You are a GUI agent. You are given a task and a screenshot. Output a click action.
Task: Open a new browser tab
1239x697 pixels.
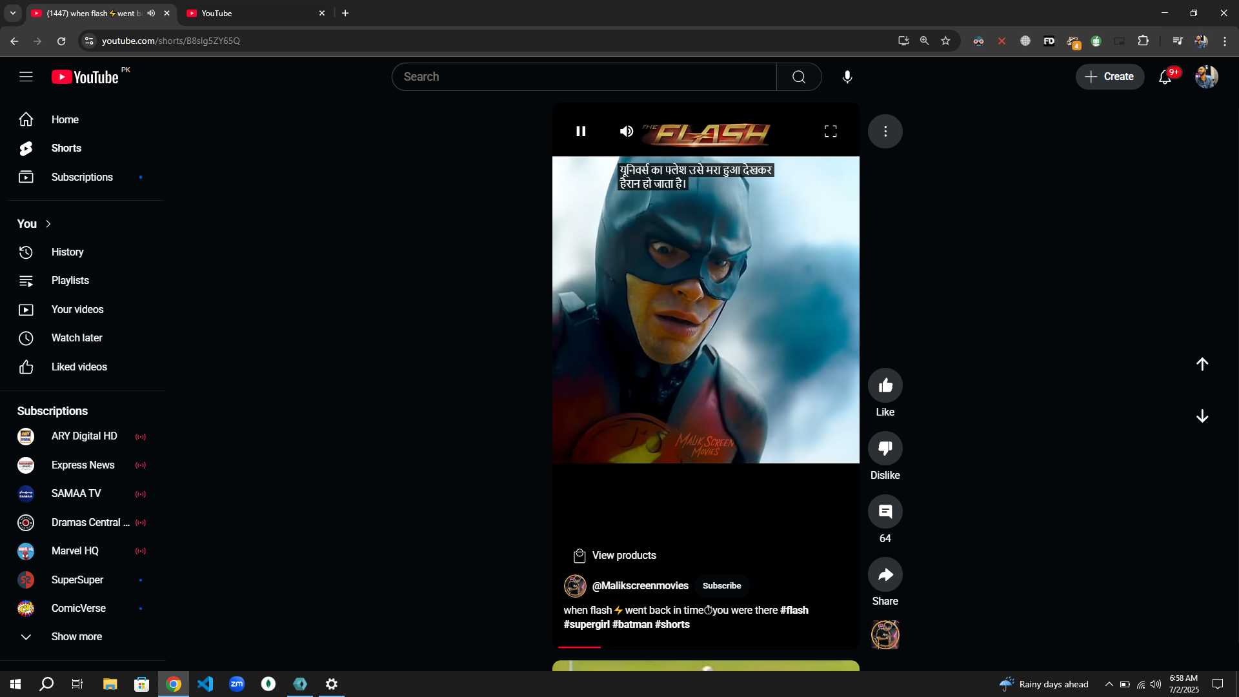tap(345, 13)
